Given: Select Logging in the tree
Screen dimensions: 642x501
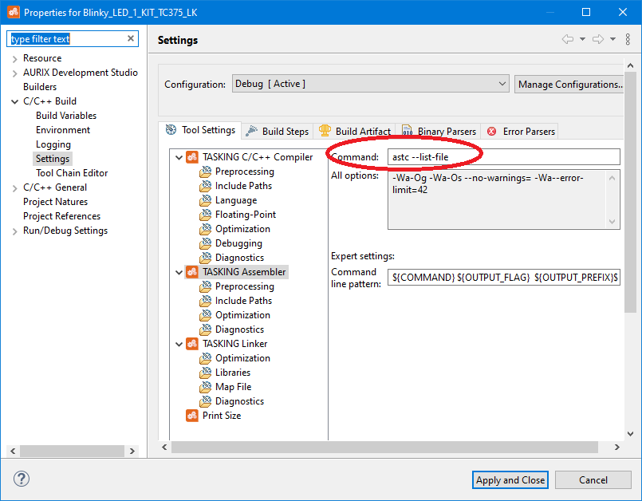Looking at the screenshot, I should [x=53, y=144].
